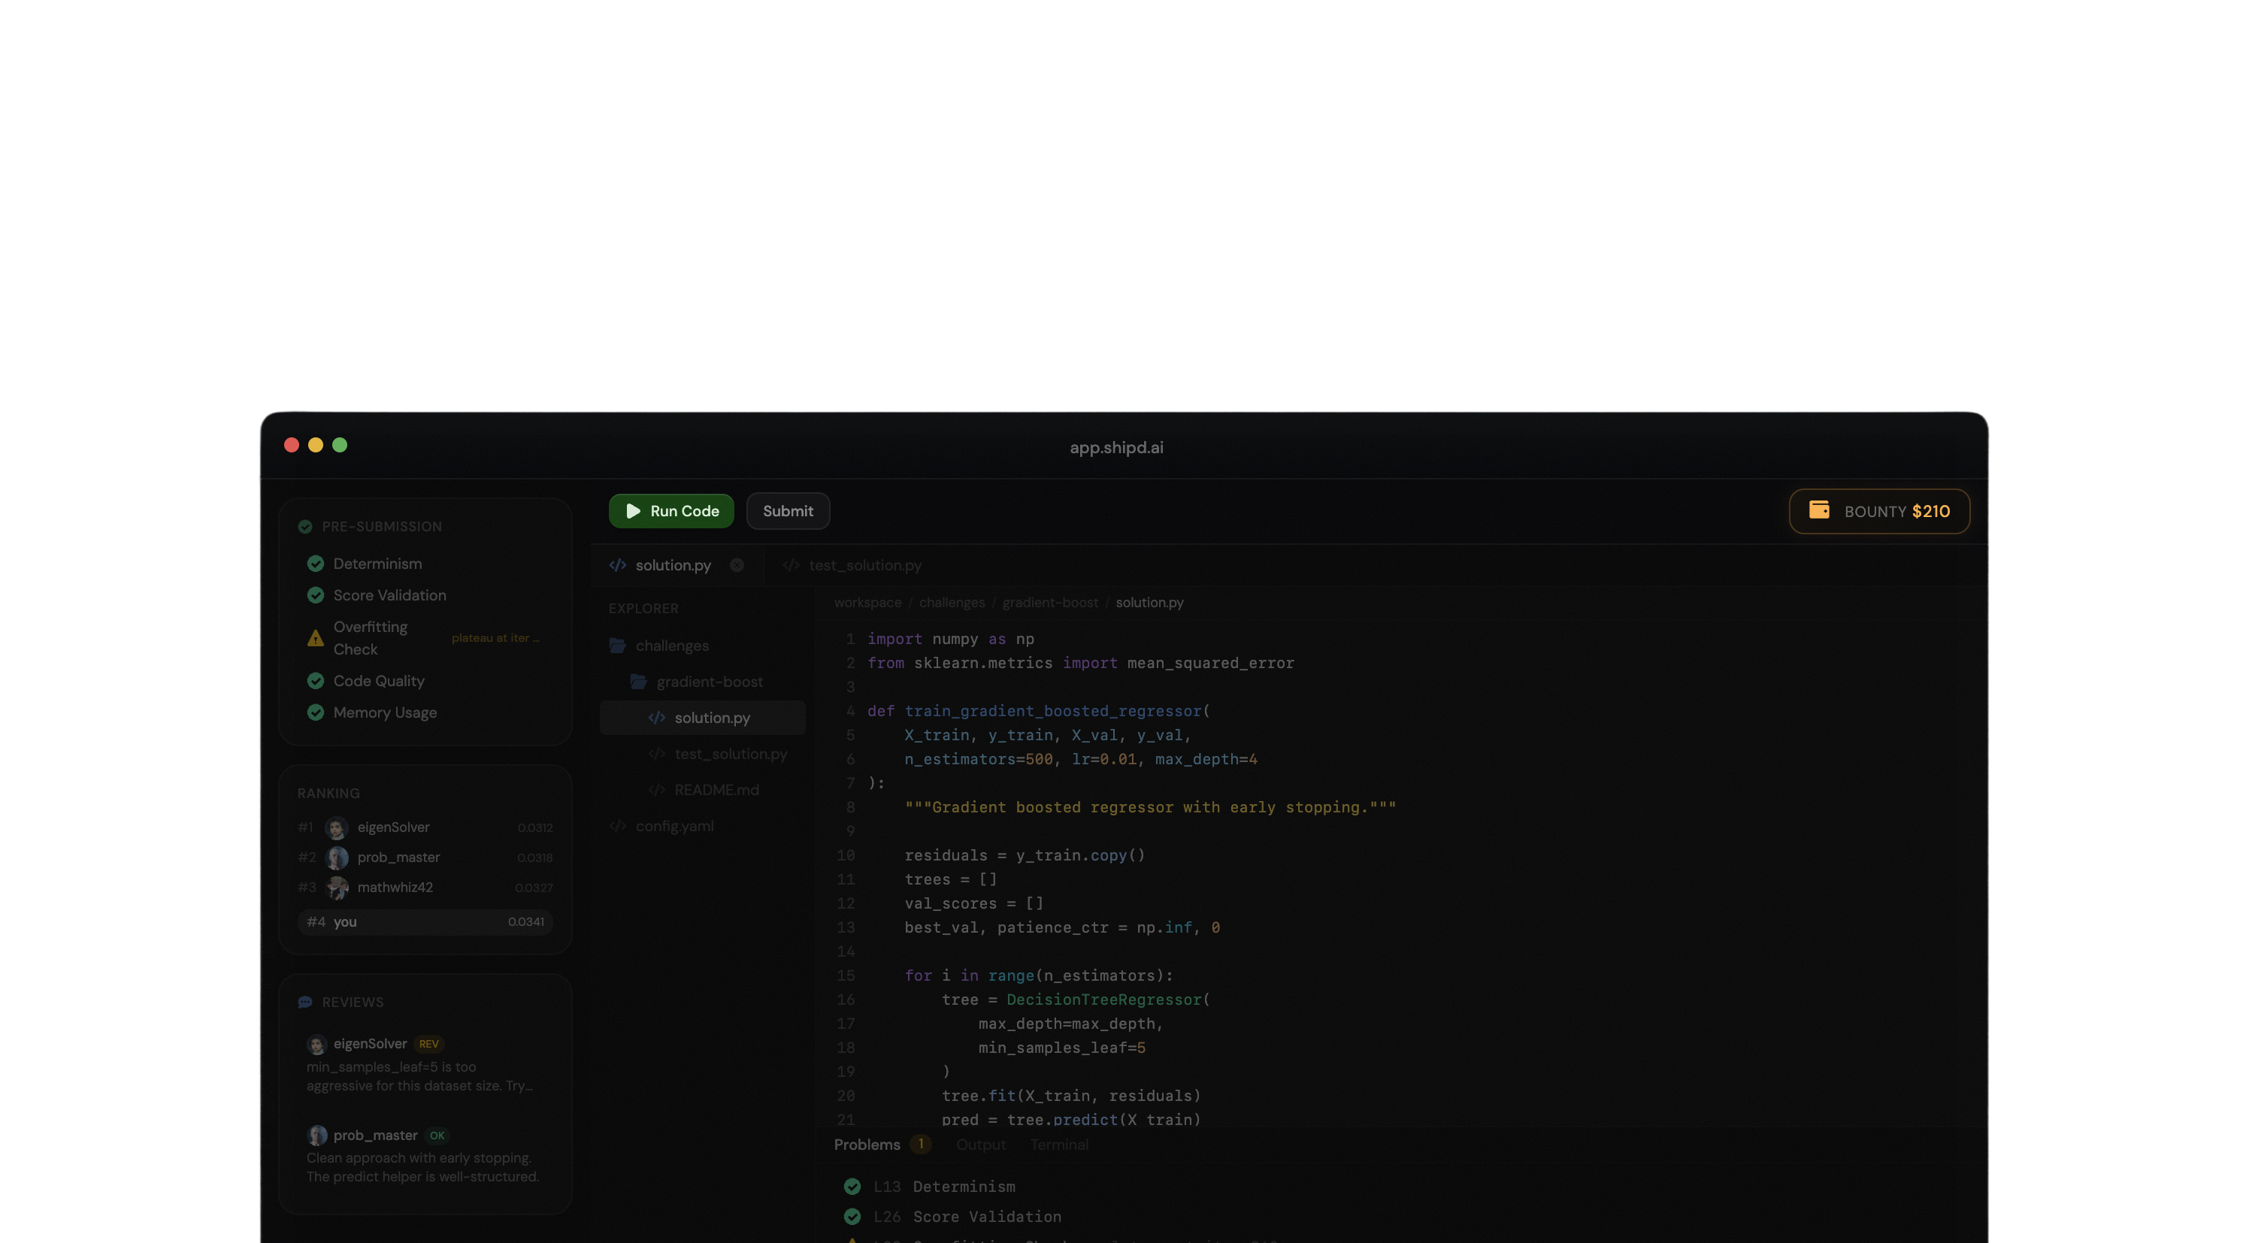Click the Problems count badge
Viewport: 2249px width, 1243px height.
920,1144
